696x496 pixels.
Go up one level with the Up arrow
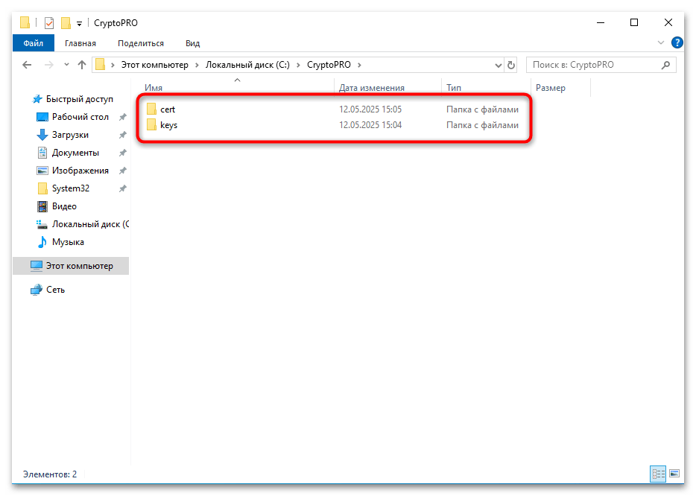(x=81, y=65)
